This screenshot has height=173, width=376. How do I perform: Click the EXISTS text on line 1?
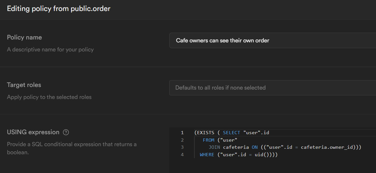(205, 133)
